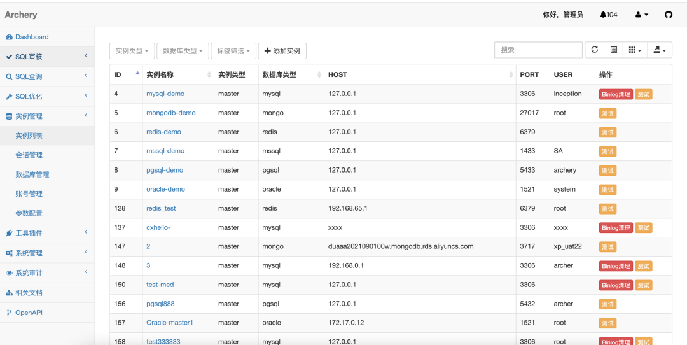Click the SQL查询 magnifier icon
687x345 pixels.
(9, 77)
